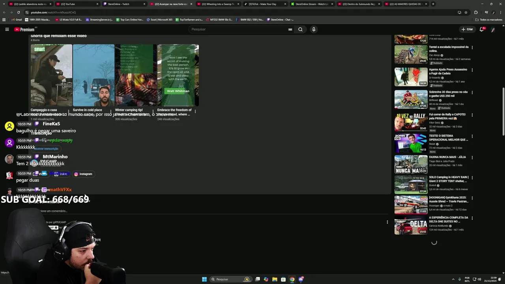Screen dimensions: 505x284
Task: Open options for 'Tentei a escalada impossível' video
Action: pyautogui.click(x=472, y=47)
